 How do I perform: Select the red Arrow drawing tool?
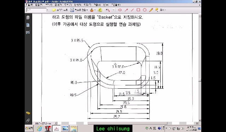(x=126, y=10)
